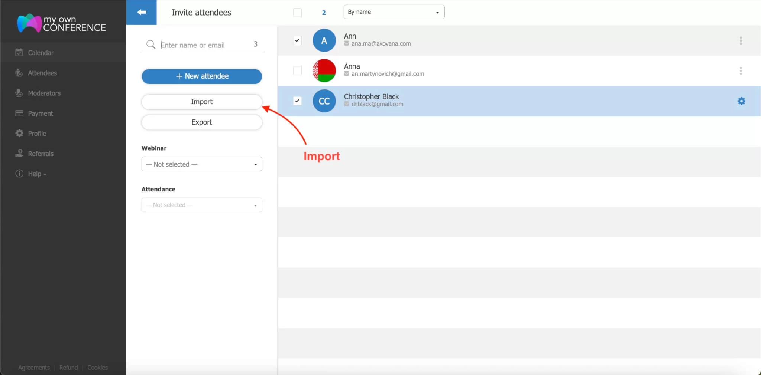Click Christopher Black's CC avatar

tap(324, 101)
